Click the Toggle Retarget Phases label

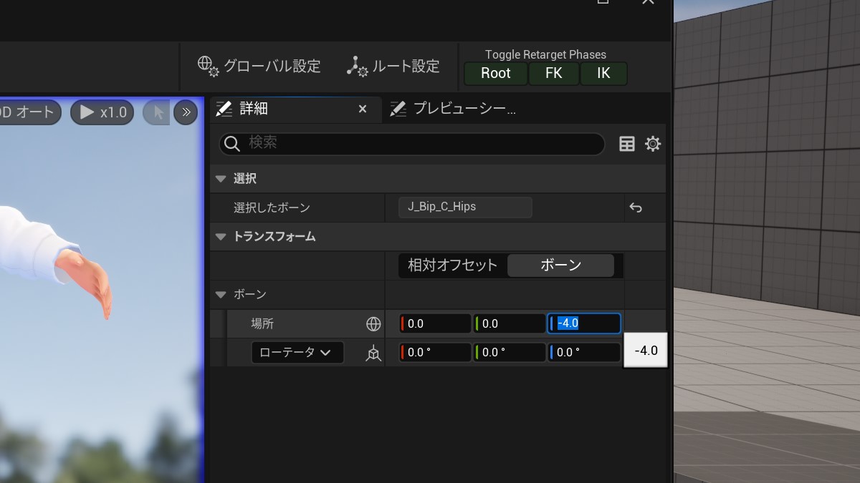(x=545, y=54)
